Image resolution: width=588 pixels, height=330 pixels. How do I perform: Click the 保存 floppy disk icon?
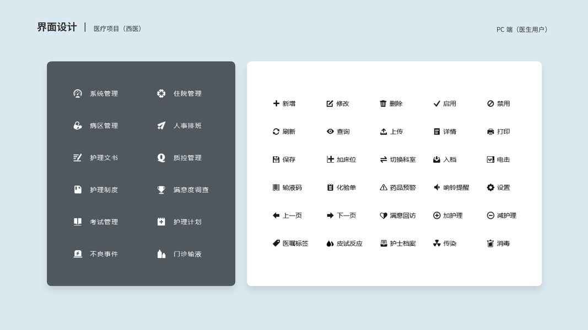(x=276, y=159)
